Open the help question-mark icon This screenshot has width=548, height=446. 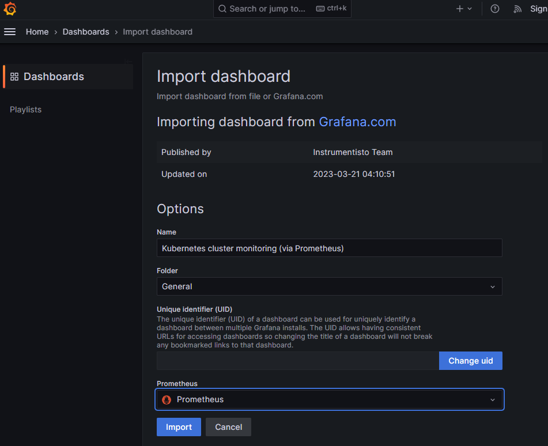pos(494,9)
